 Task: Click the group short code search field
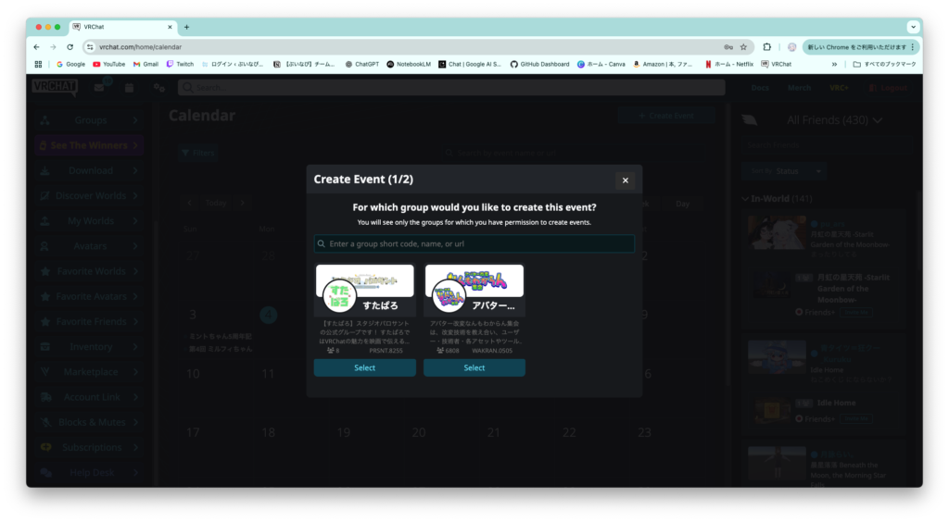point(474,243)
